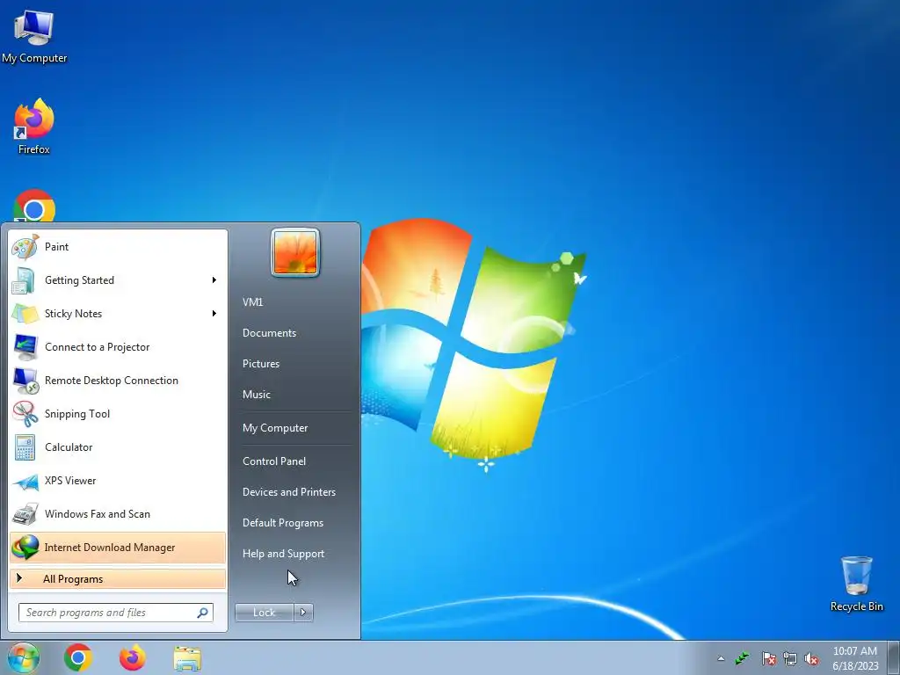Click the Windows Fax and Scan icon
Screen dimensions: 900x675
(x=25, y=513)
